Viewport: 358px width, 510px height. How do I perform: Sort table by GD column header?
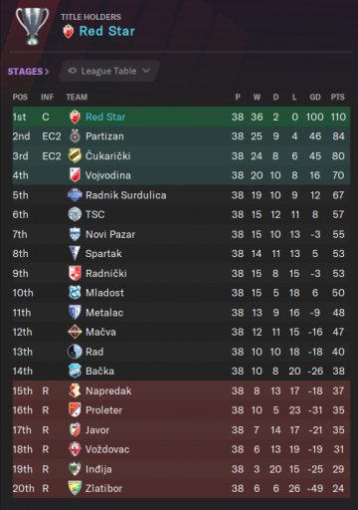click(315, 97)
